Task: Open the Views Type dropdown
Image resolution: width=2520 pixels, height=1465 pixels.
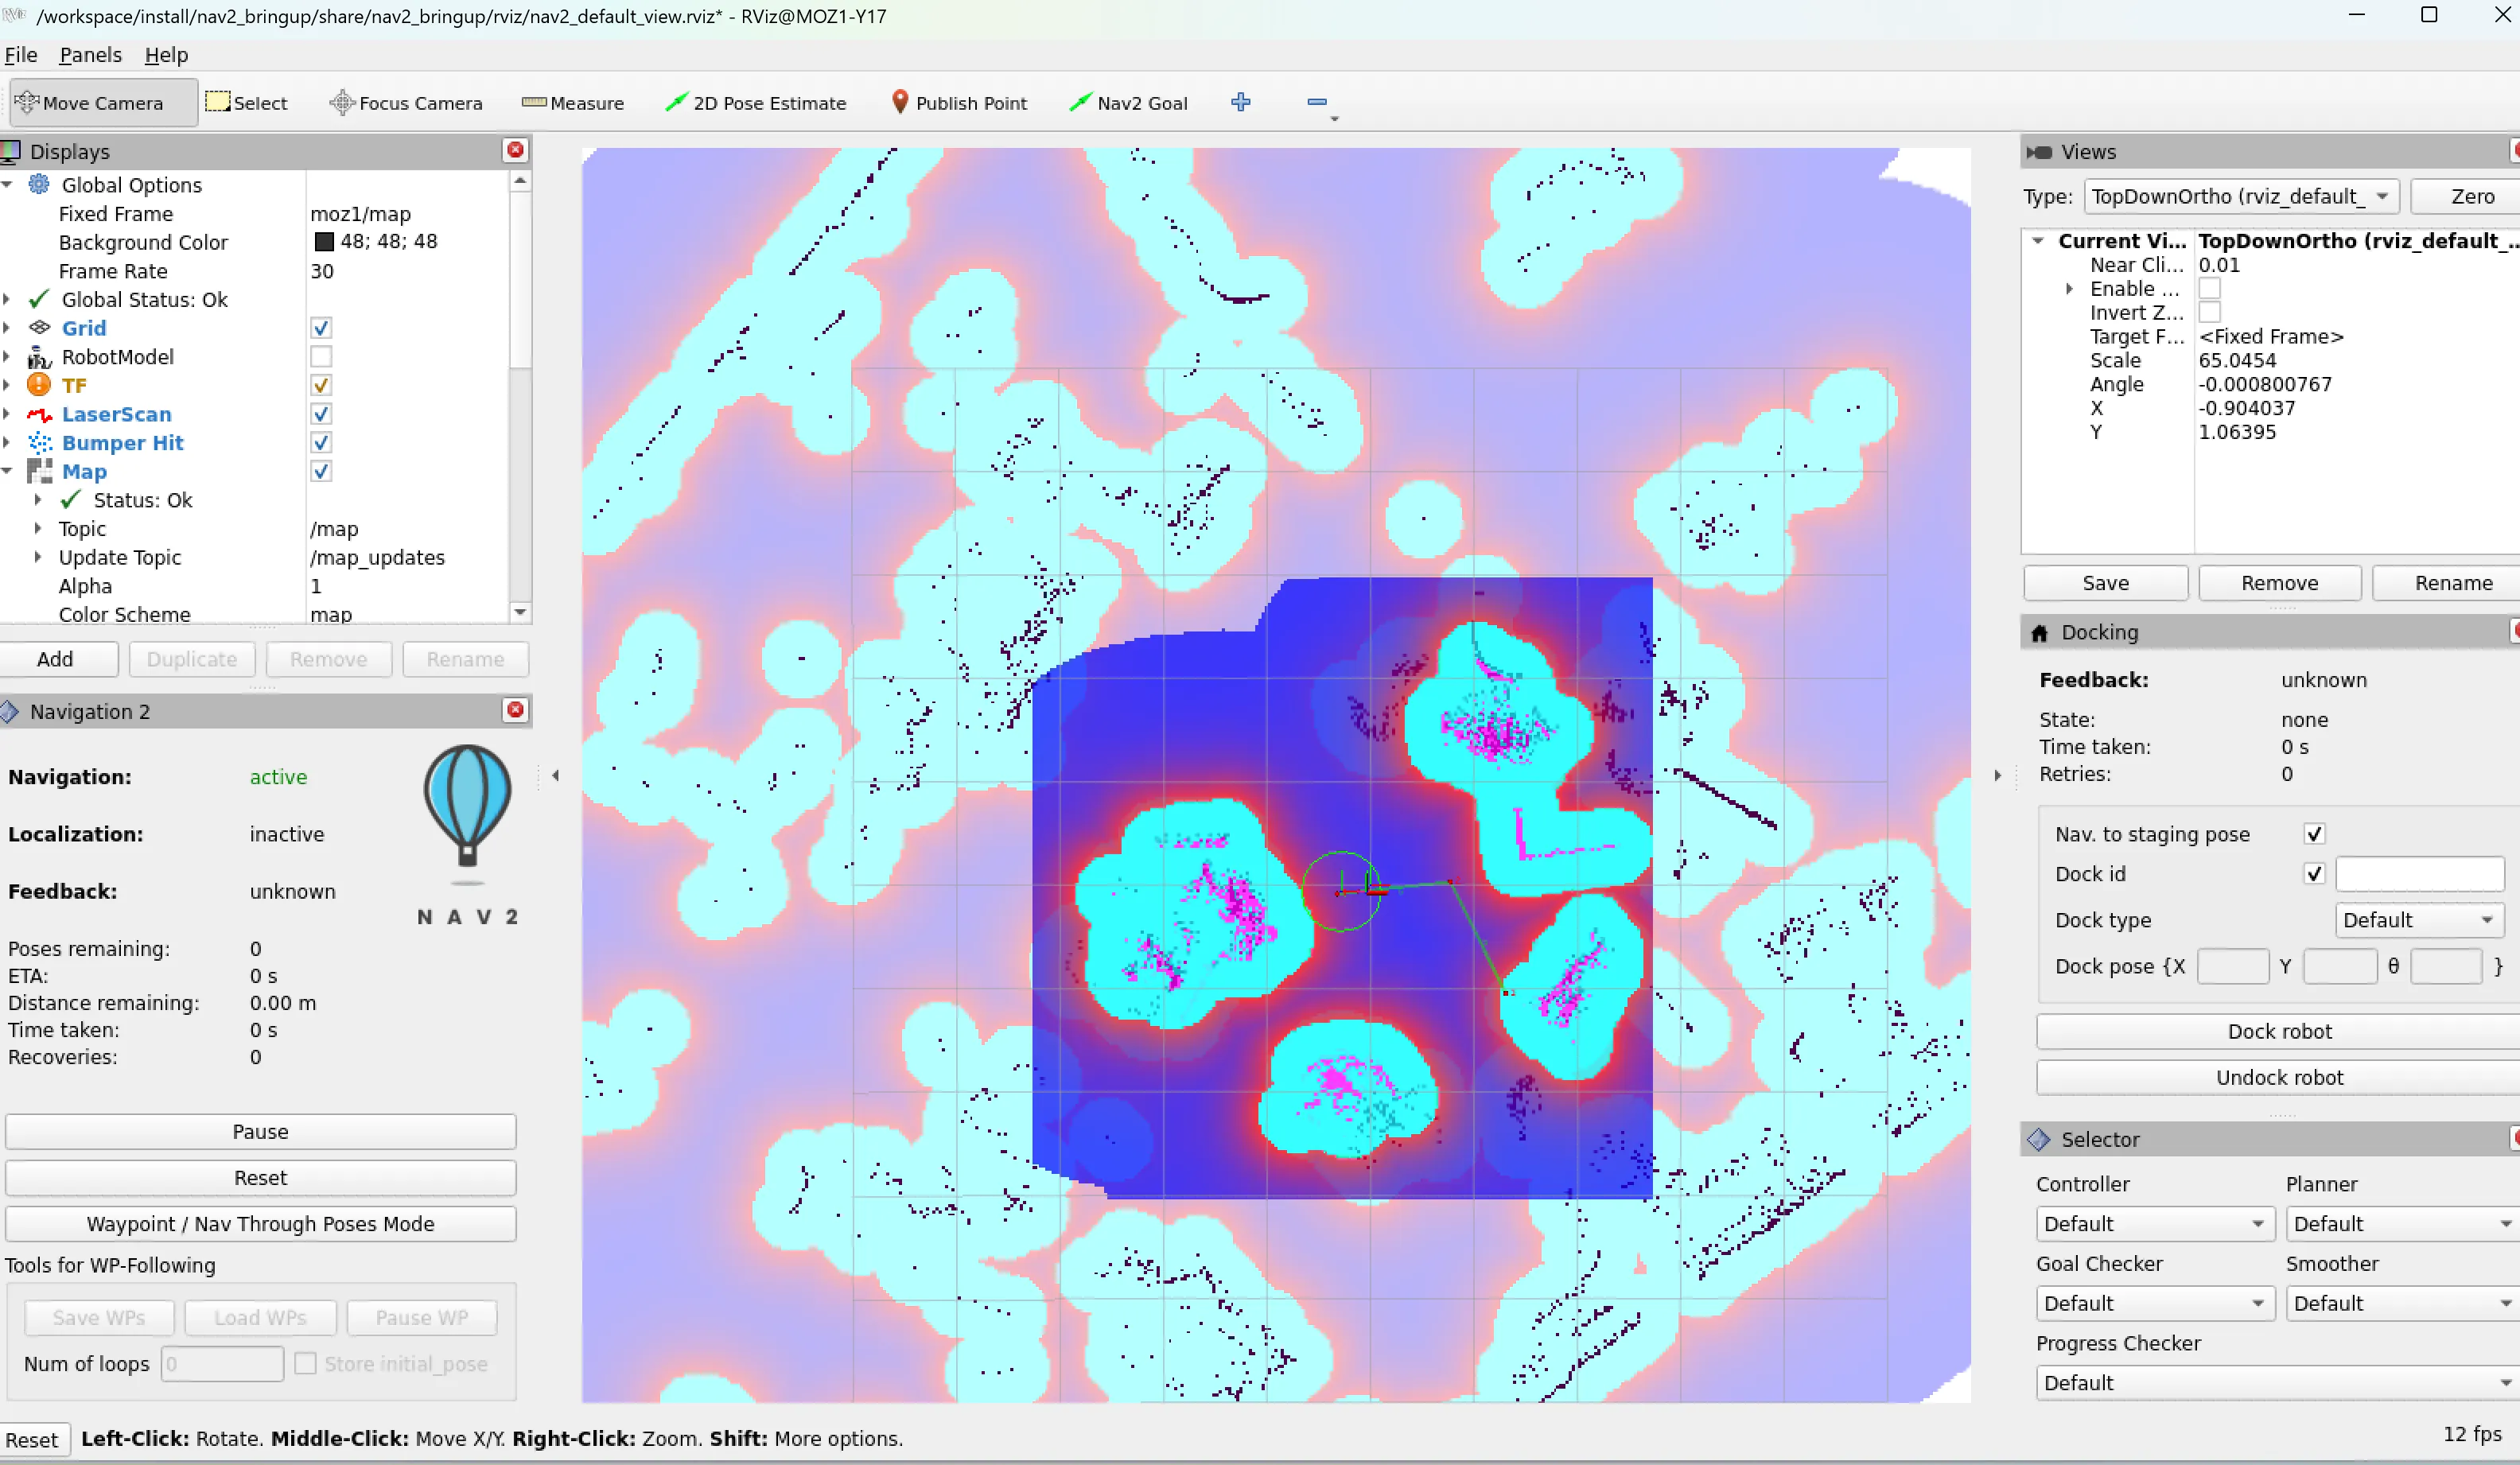Action: 2240,196
